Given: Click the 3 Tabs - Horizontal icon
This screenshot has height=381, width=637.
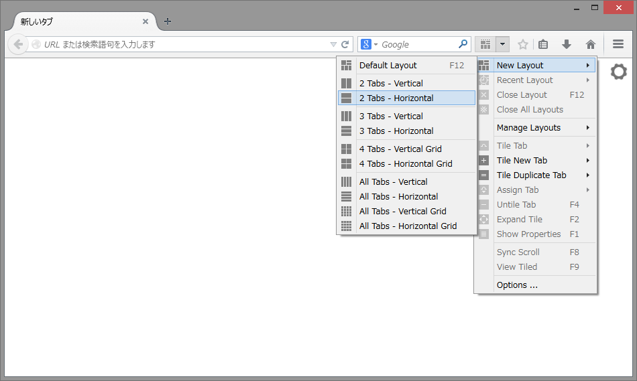Looking at the screenshot, I should coord(346,131).
